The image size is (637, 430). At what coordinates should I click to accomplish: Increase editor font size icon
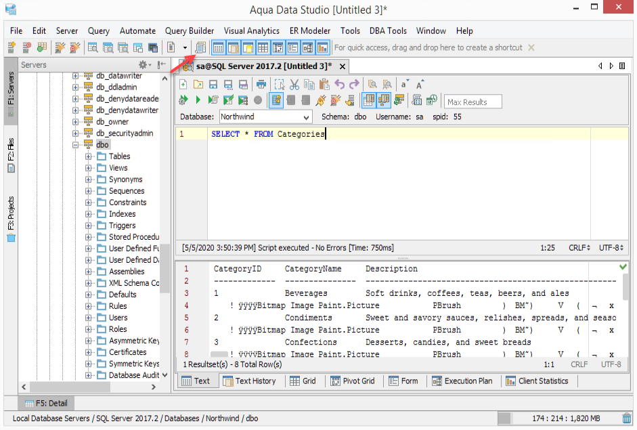click(420, 85)
